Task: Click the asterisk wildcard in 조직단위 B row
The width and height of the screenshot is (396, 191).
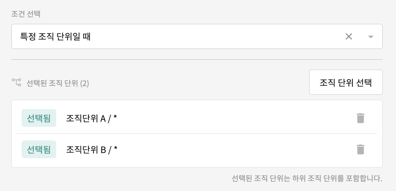Action: [116, 149]
